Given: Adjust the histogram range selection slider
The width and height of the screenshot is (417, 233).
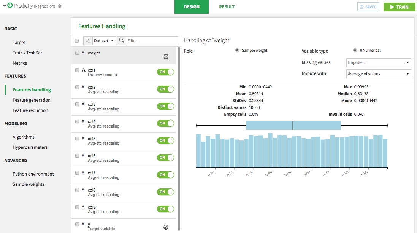Looking at the screenshot, I should point(292,125).
